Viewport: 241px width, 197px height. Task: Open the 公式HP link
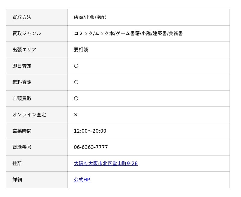[x=82, y=180]
